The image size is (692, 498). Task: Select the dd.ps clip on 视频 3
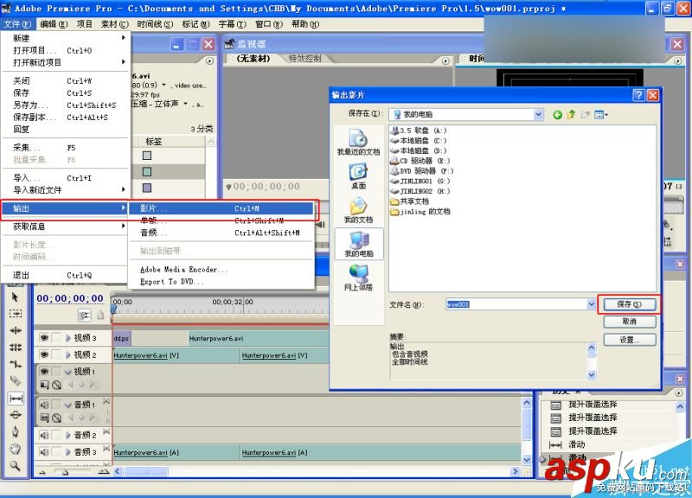pos(121,338)
